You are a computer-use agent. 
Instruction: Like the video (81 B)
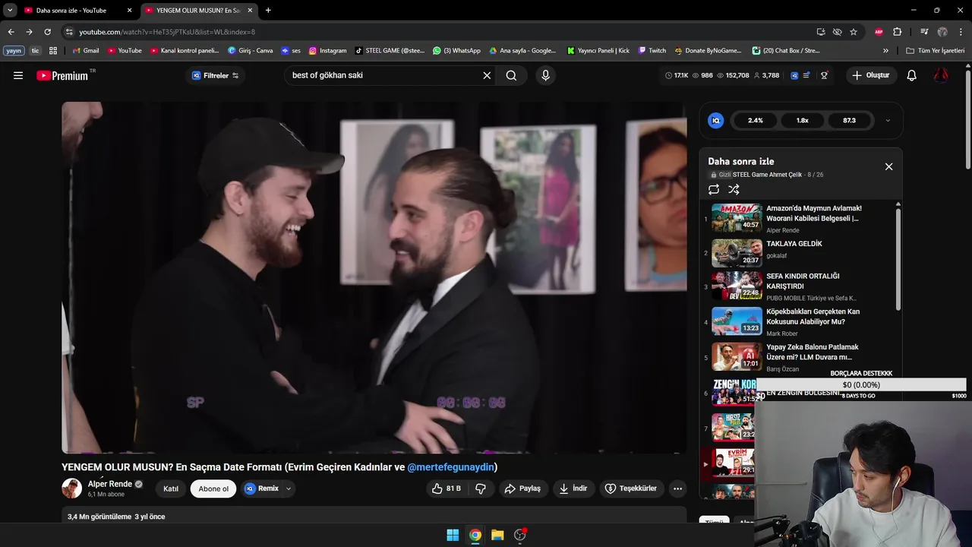447,489
